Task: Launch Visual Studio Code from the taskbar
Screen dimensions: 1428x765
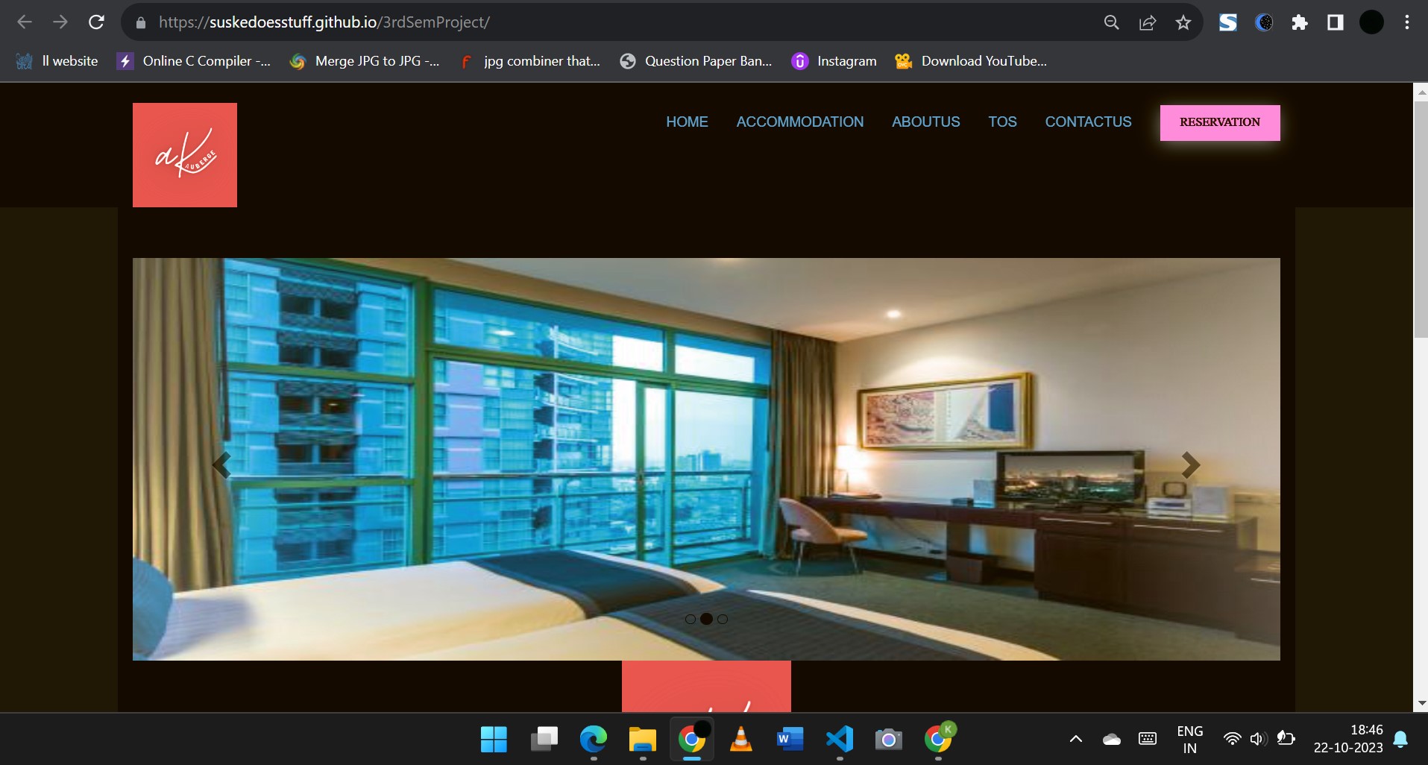Action: pyautogui.click(x=839, y=739)
